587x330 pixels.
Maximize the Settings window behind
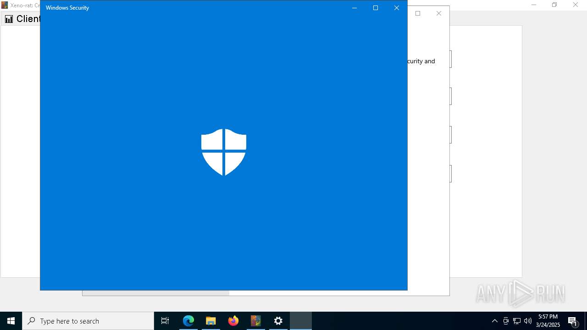pyautogui.click(x=418, y=13)
